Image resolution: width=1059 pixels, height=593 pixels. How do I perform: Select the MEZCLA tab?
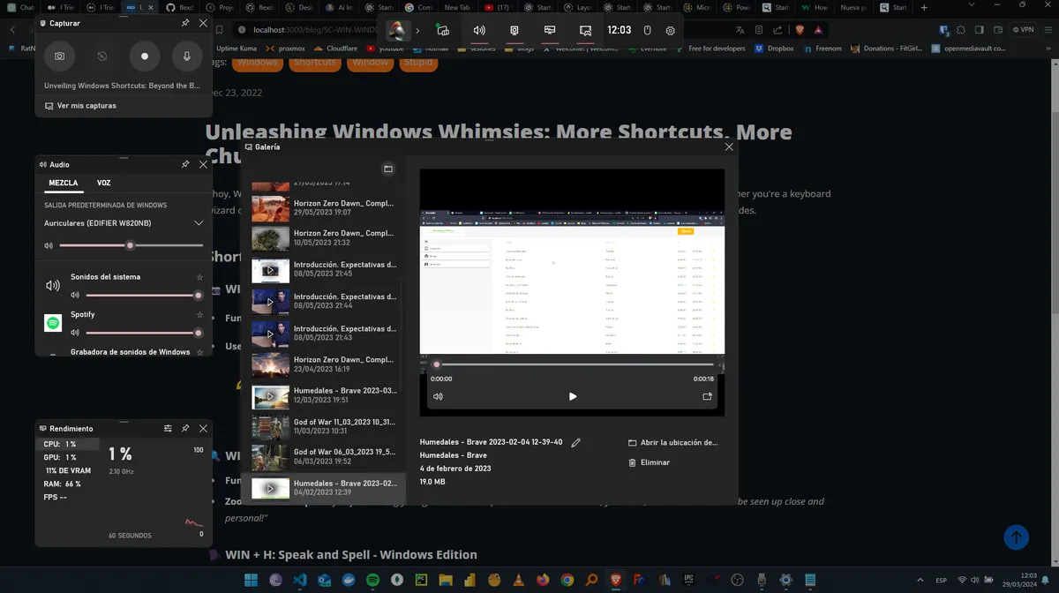click(64, 183)
